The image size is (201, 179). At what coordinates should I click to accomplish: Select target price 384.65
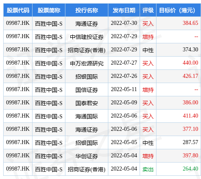191,23
